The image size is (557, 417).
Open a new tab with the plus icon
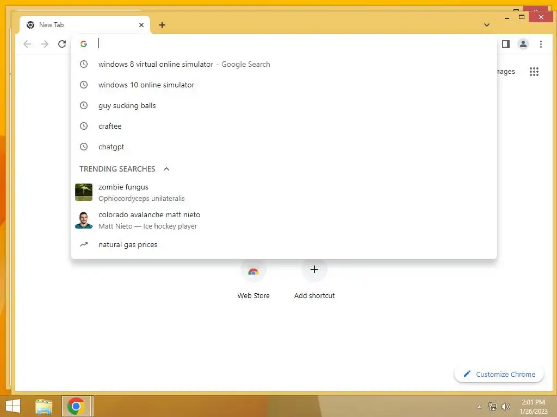[x=162, y=25]
